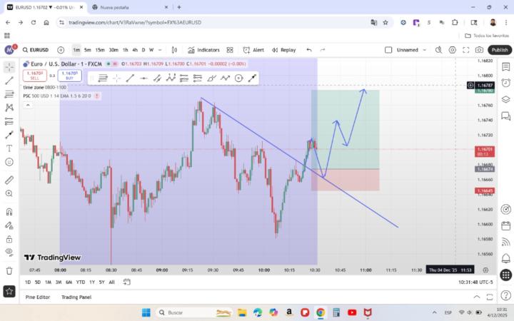
Task: Click the trash icon to remove drawings
Action: pos(9,270)
